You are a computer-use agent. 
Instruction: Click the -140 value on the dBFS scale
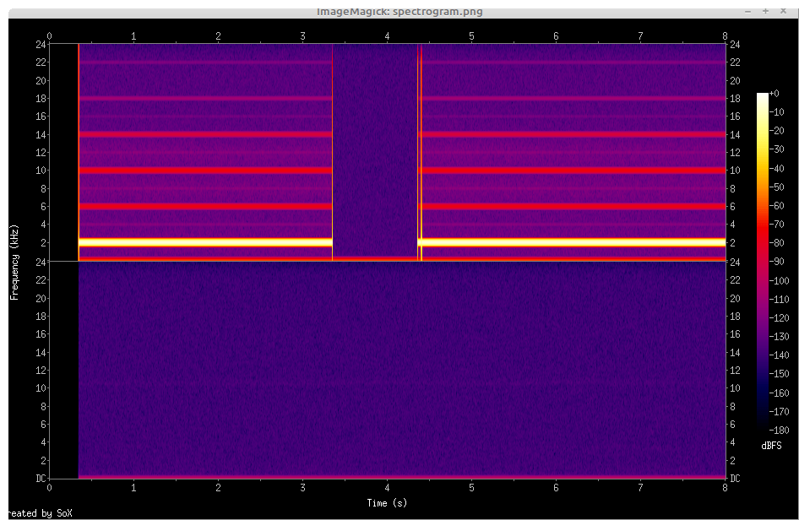[x=779, y=355]
